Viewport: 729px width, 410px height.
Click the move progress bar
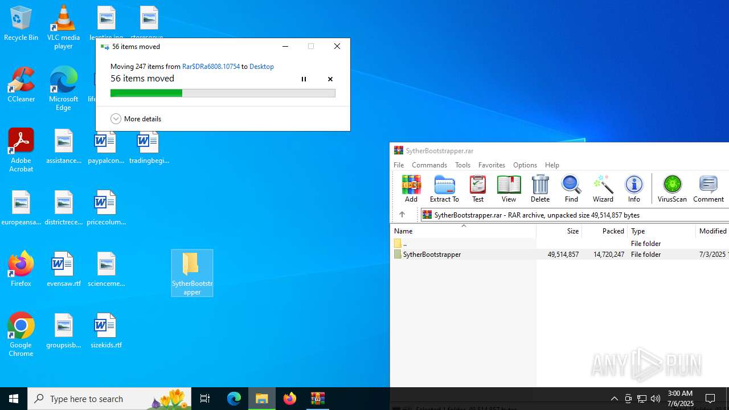coord(223,93)
